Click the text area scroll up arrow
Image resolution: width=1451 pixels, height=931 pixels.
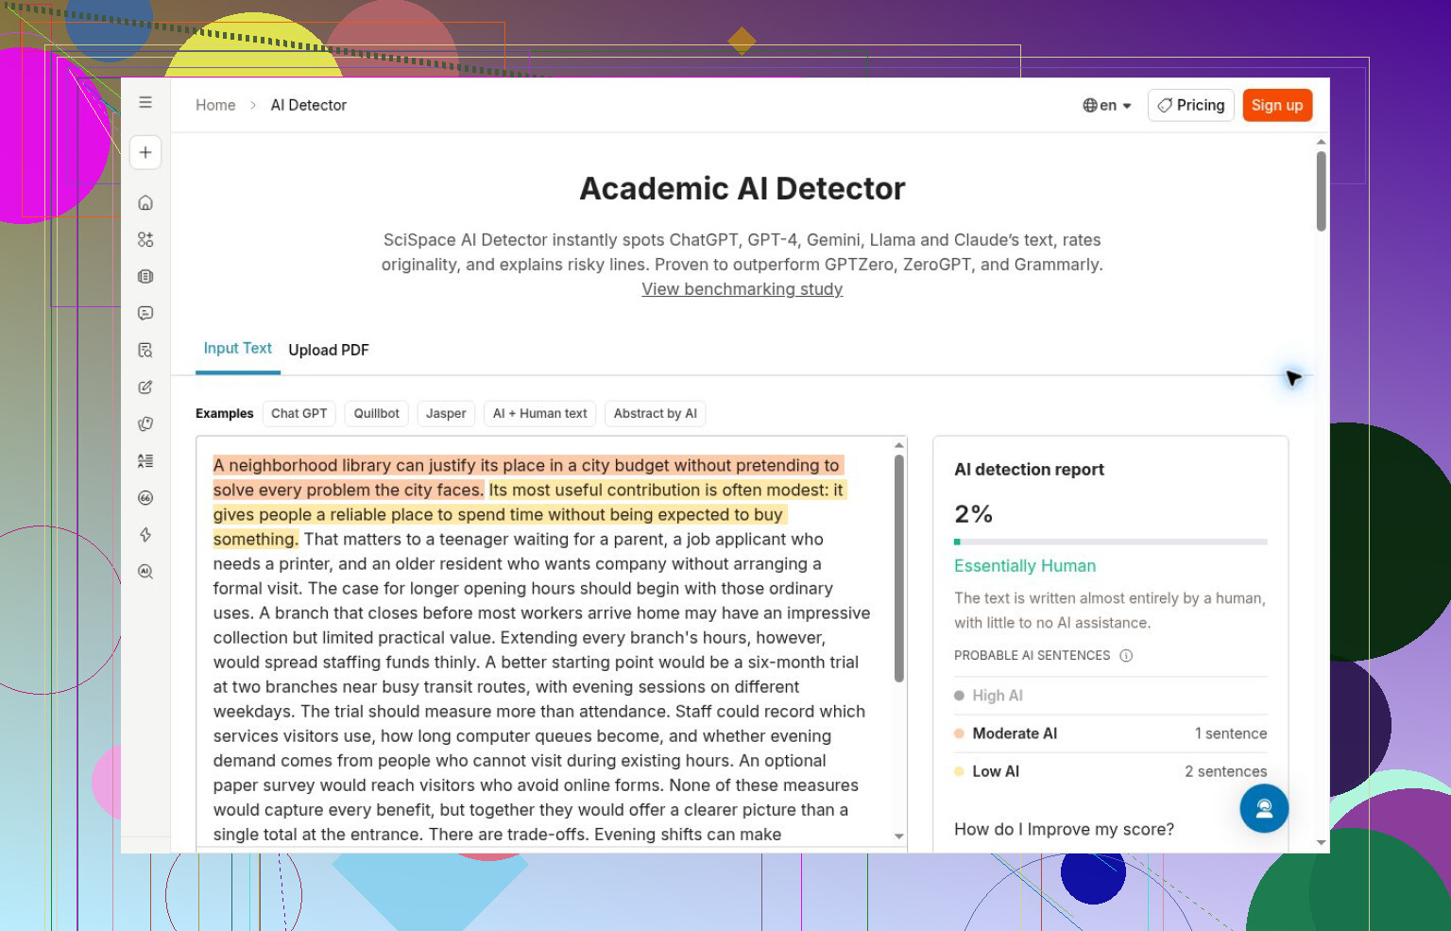(899, 444)
